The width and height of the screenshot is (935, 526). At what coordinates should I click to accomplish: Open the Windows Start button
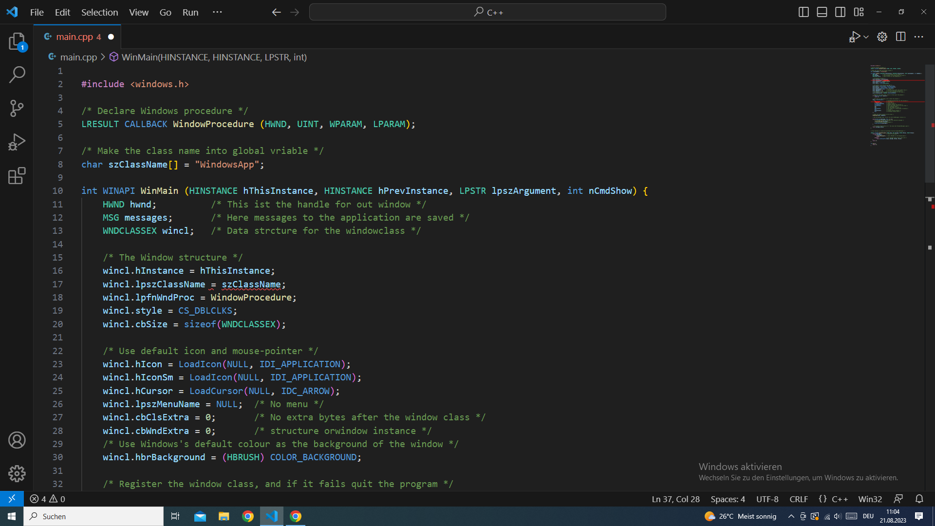click(12, 516)
